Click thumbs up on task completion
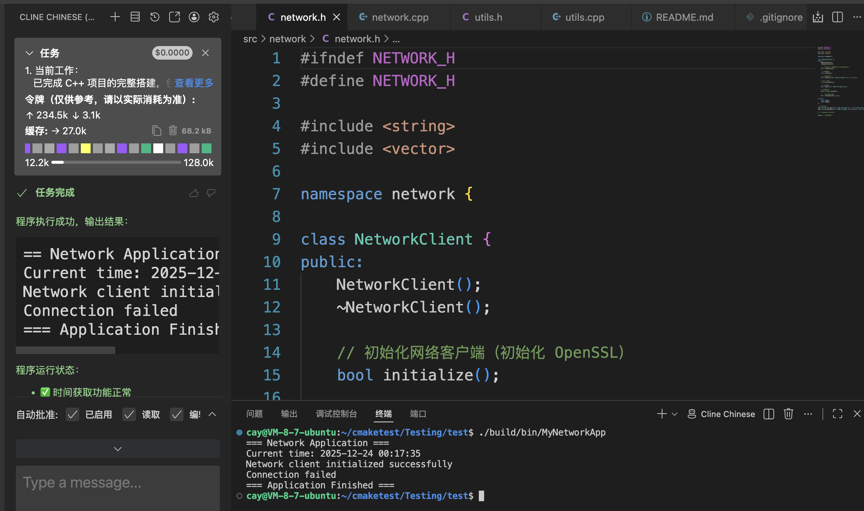 (x=194, y=193)
